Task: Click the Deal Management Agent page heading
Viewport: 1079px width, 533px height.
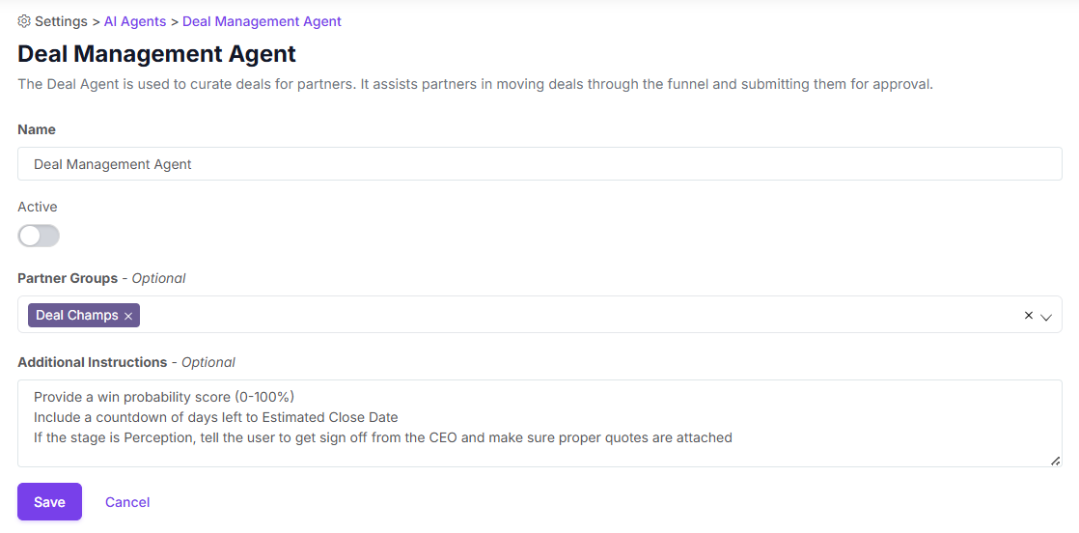Action: click(156, 53)
